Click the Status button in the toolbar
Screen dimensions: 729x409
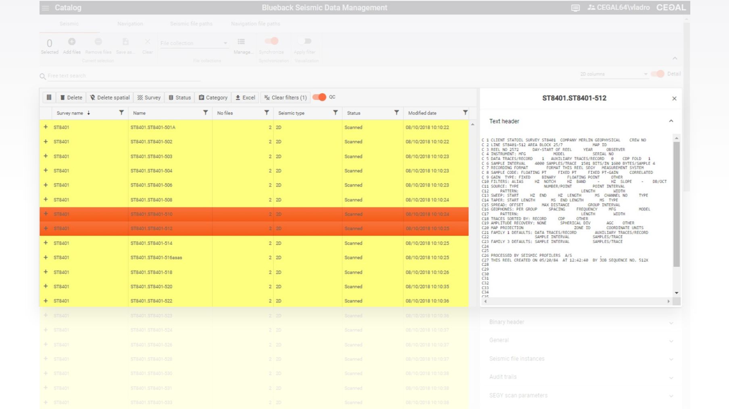(179, 97)
